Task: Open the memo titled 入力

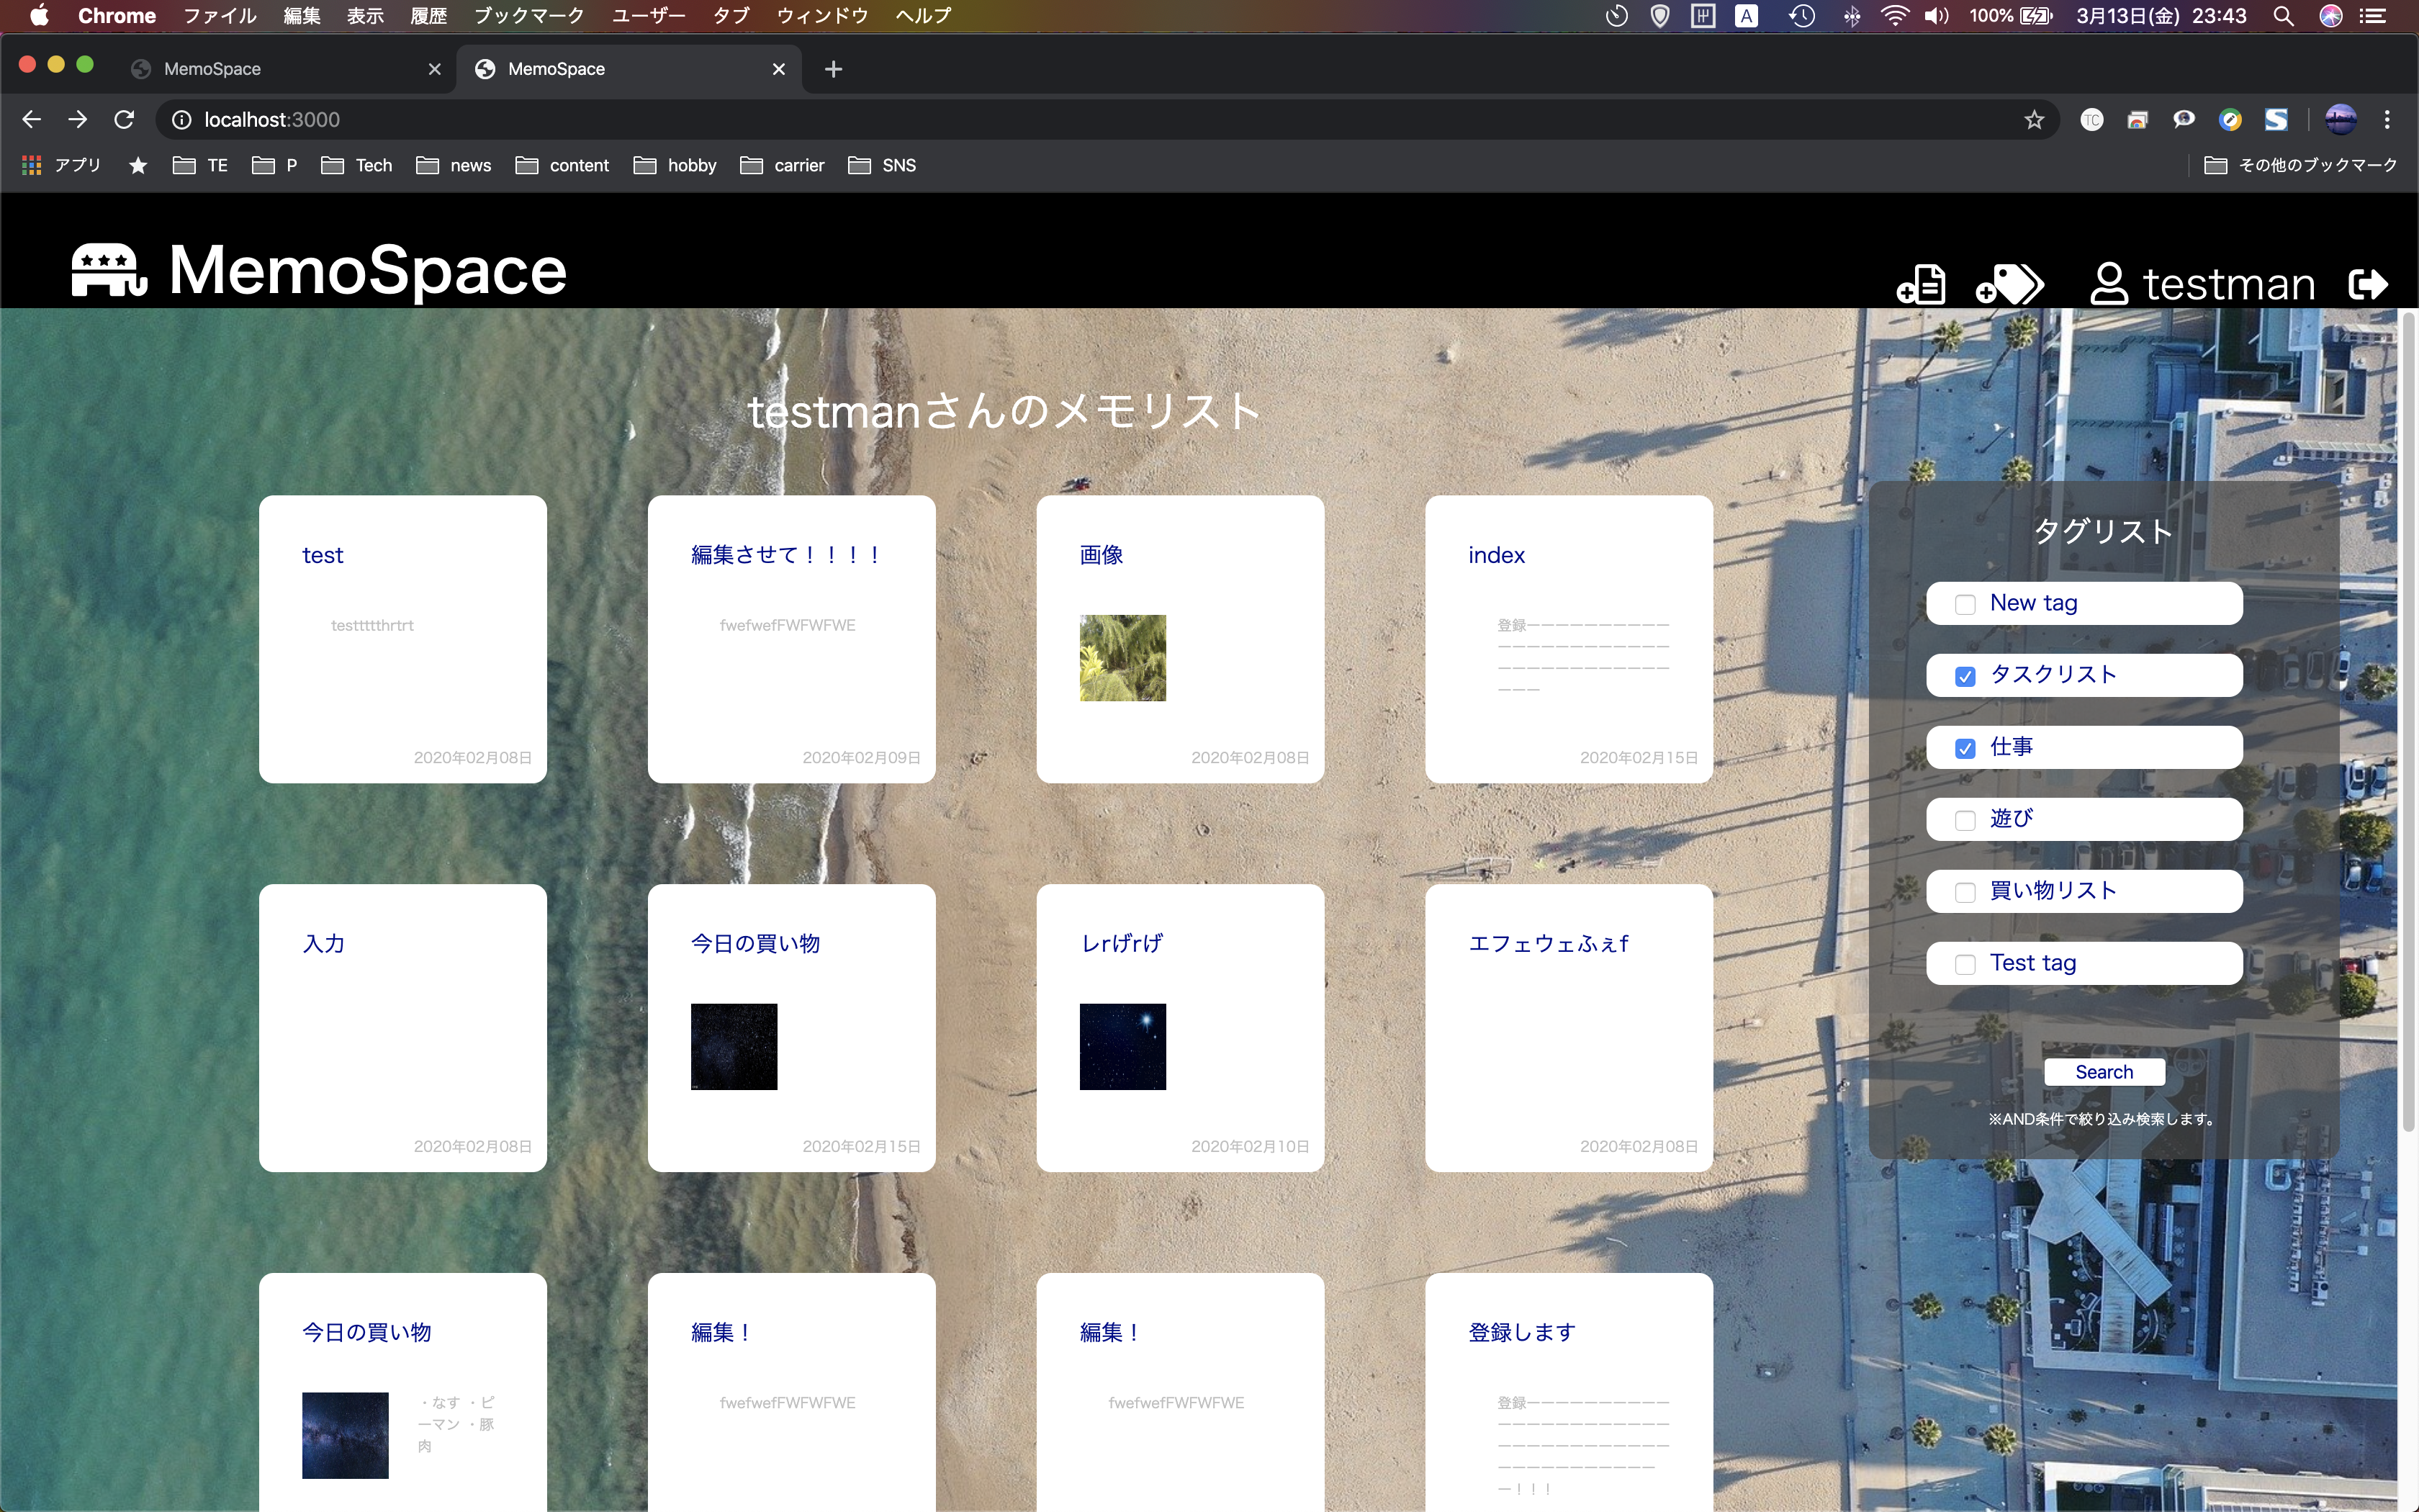Action: (x=323, y=944)
